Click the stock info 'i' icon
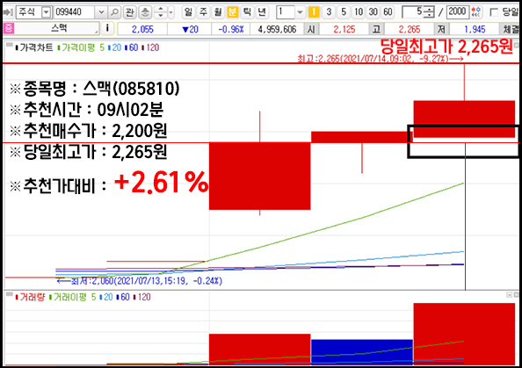 pyautogui.click(x=107, y=28)
